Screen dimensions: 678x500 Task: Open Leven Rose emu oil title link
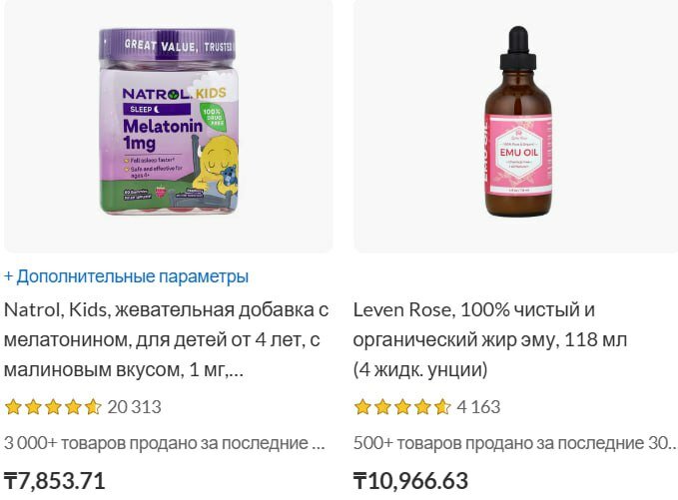coord(490,339)
